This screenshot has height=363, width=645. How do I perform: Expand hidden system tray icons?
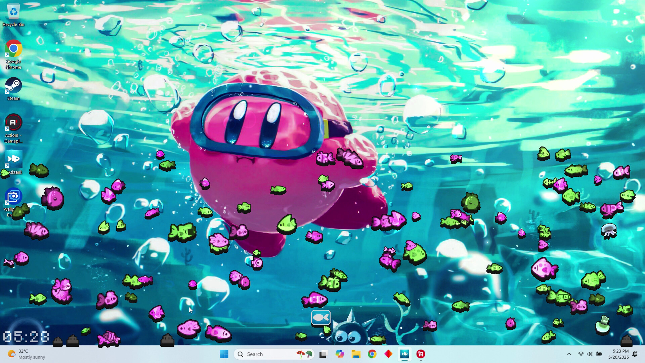point(569,354)
